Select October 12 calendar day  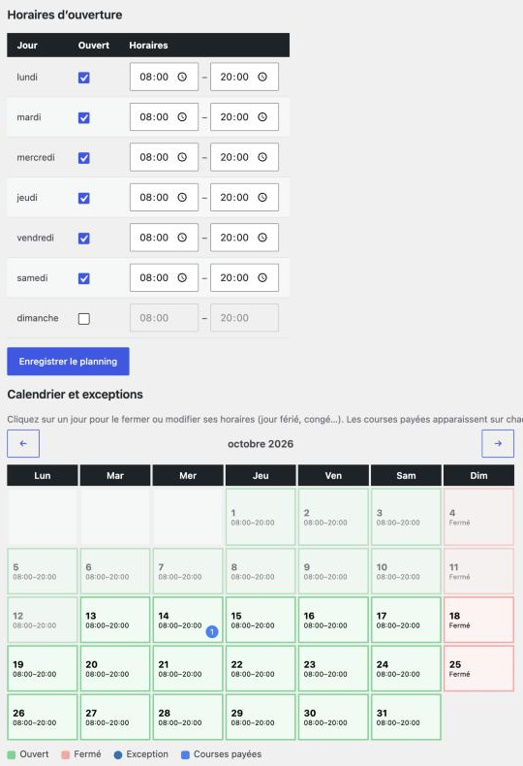42,620
